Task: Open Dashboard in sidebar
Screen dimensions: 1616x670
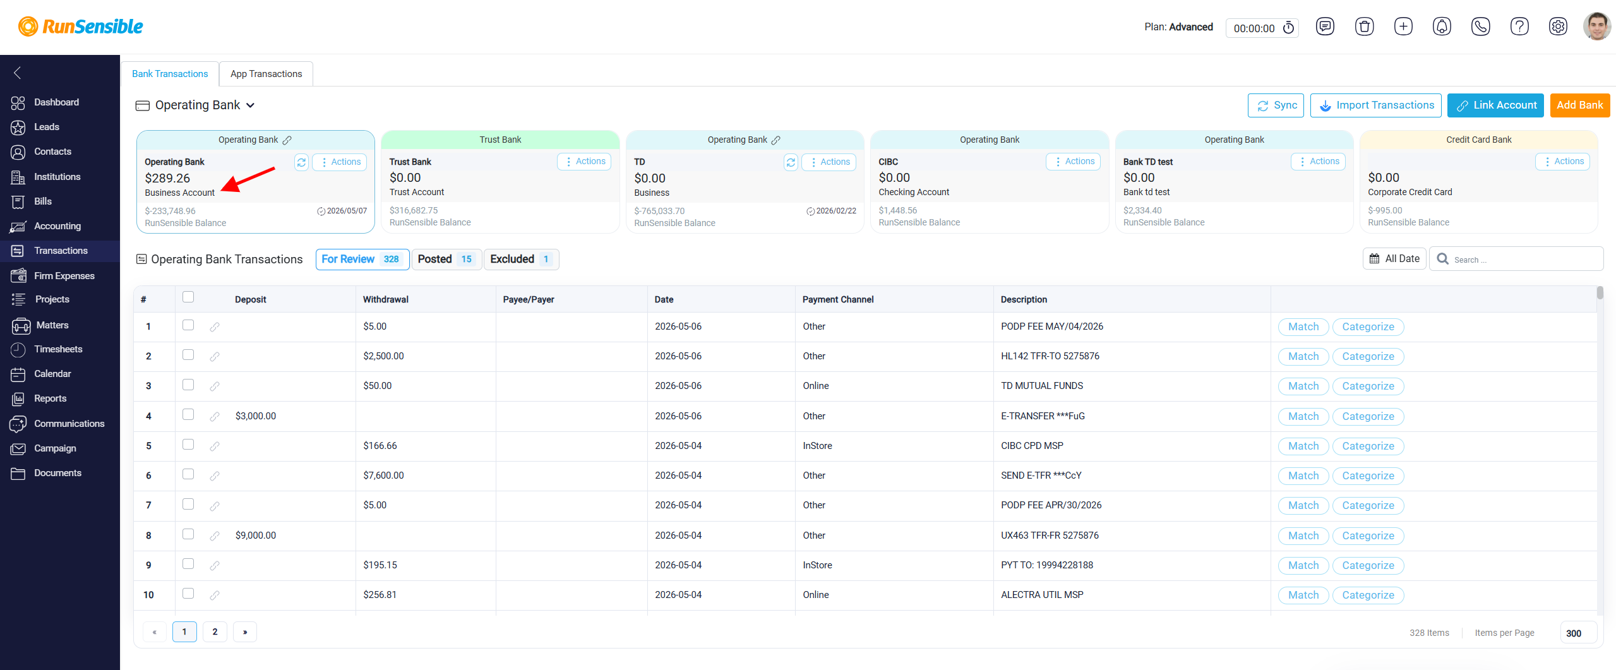Action: tap(56, 102)
